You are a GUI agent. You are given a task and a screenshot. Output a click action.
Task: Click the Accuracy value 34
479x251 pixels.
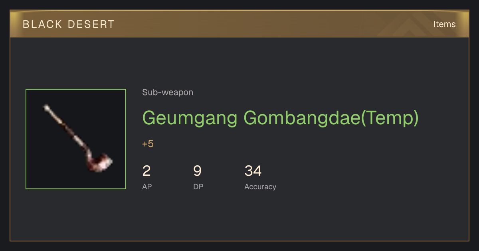tap(253, 171)
